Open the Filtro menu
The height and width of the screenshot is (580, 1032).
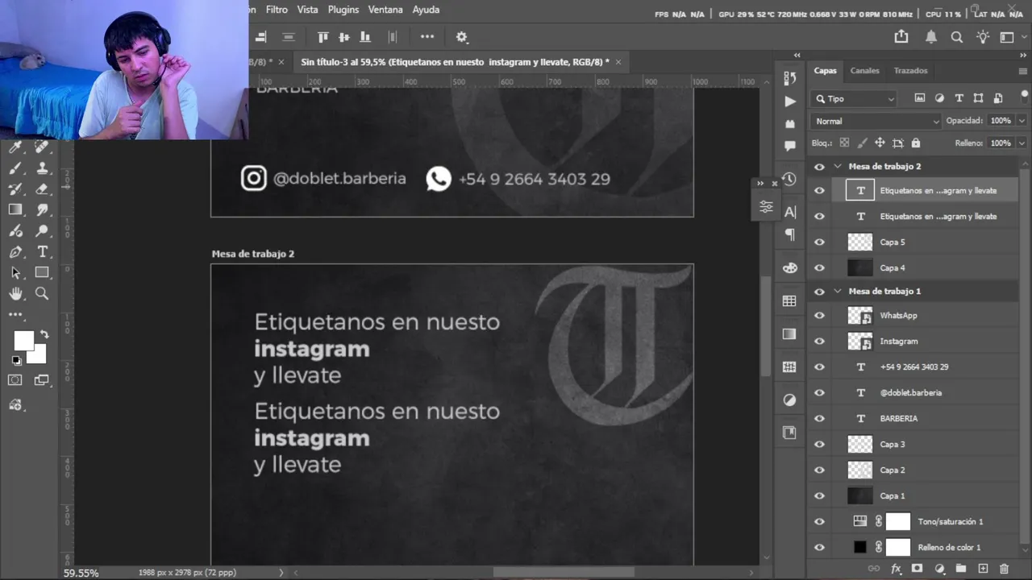click(277, 10)
